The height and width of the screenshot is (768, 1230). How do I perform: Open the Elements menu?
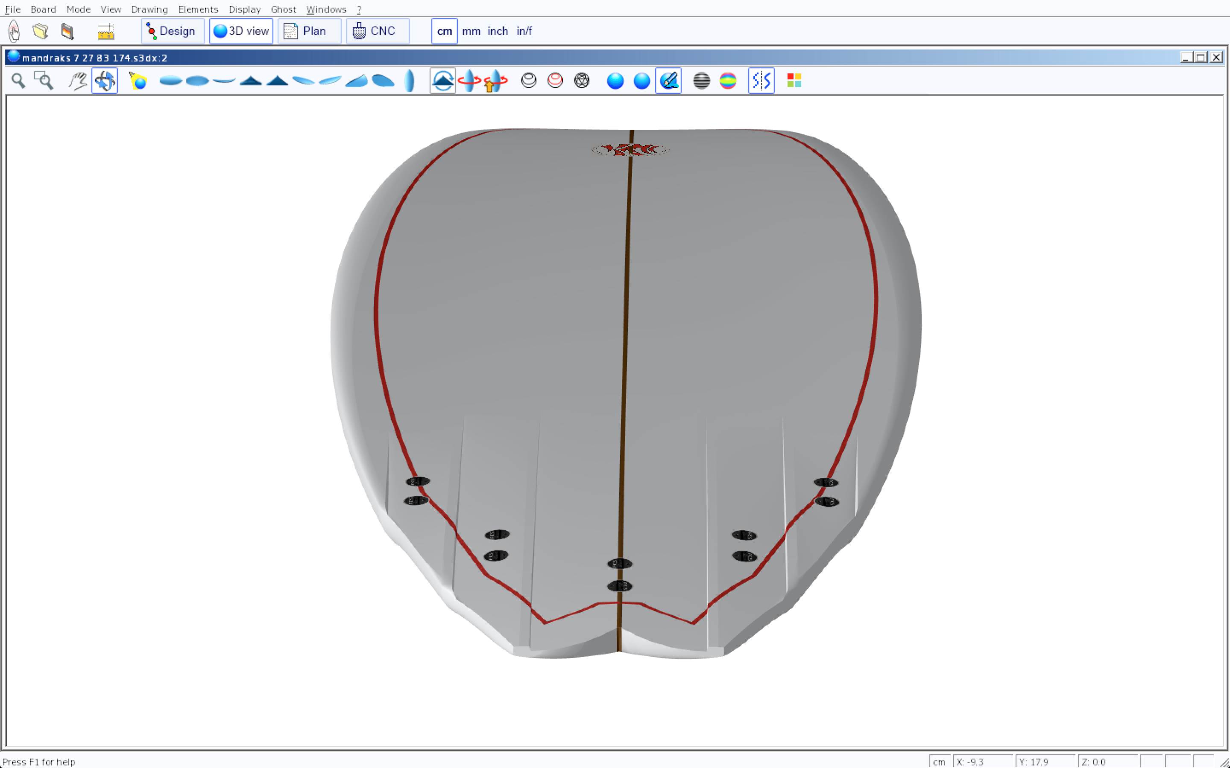198,9
